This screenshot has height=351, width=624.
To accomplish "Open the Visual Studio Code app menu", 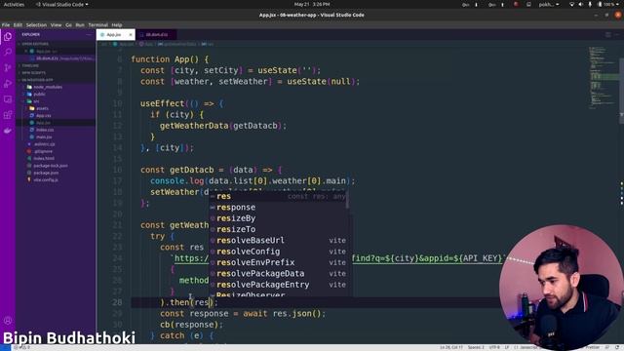I will 62,4.
